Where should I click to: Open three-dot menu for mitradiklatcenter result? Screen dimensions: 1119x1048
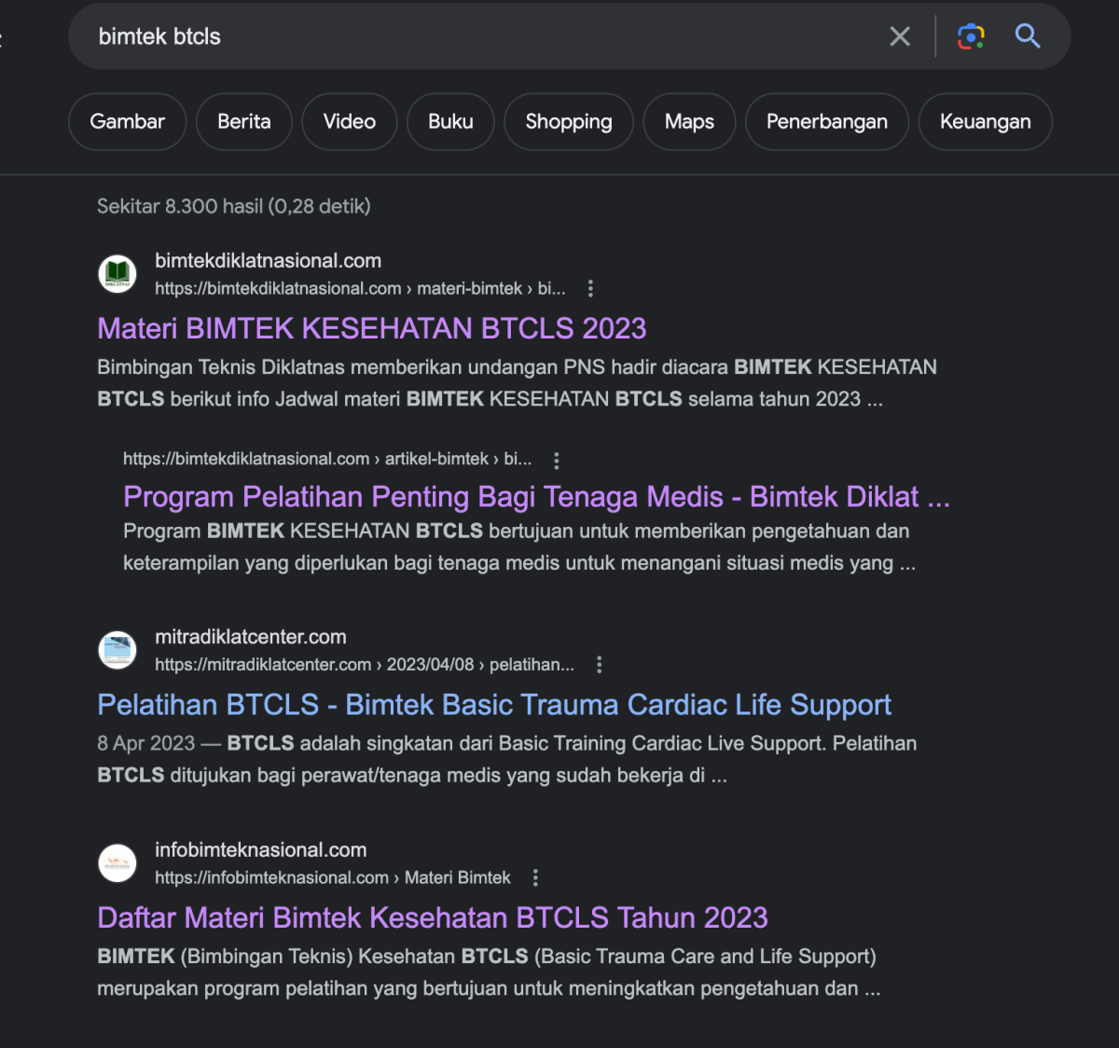coord(600,665)
